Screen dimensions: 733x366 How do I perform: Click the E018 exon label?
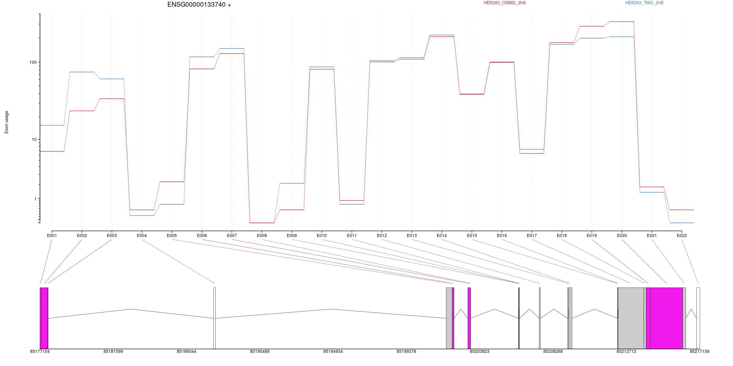562,235
